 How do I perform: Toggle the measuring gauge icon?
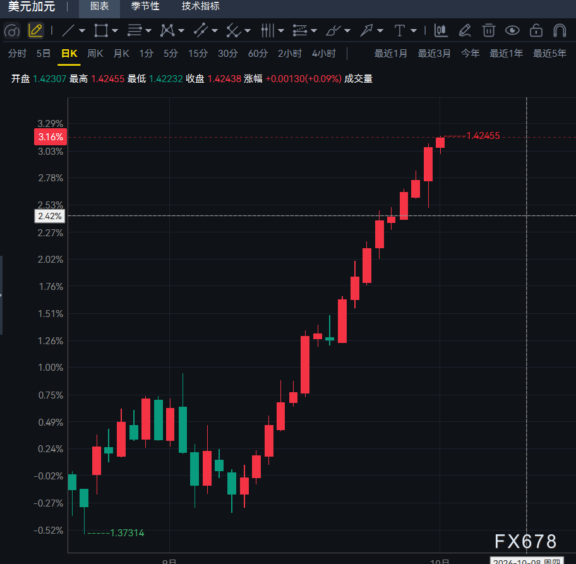tap(12, 30)
